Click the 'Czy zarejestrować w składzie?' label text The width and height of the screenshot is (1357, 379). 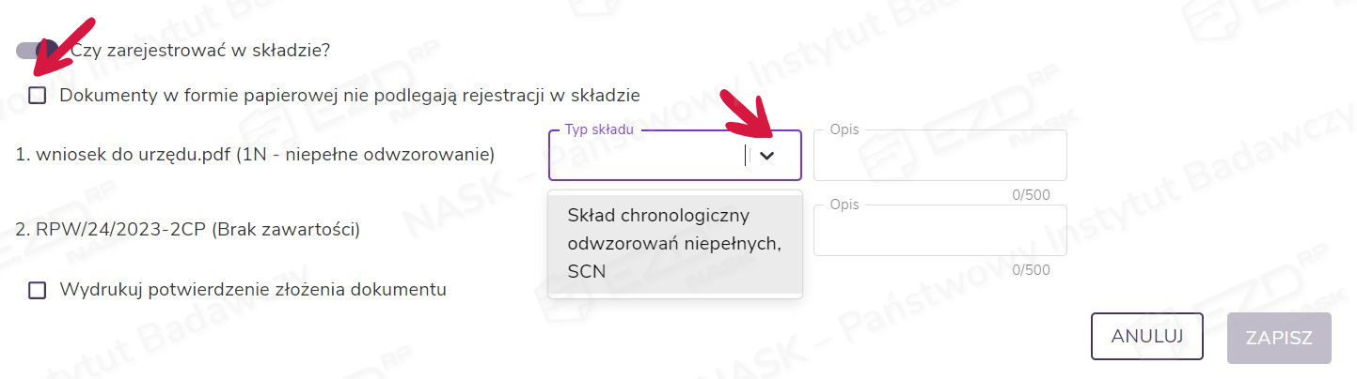tap(200, 50)
